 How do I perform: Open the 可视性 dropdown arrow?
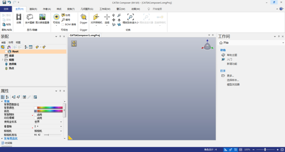click(x=56, y=25)
